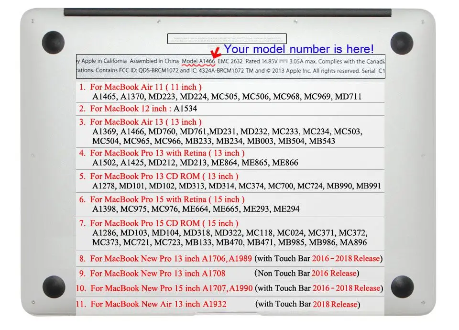459x330 pixels.
Task: Select 'For MacBook New Air 13 inch A1932'
Action: pos(158,304)
